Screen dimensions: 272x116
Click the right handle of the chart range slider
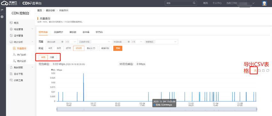(x=257, y=109)
